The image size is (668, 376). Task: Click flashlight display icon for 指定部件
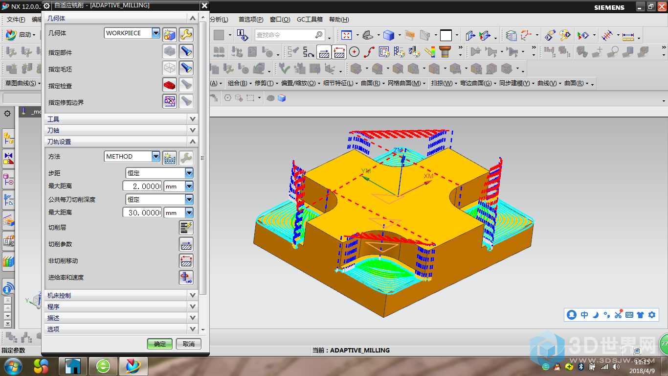[x=186, y=51]
